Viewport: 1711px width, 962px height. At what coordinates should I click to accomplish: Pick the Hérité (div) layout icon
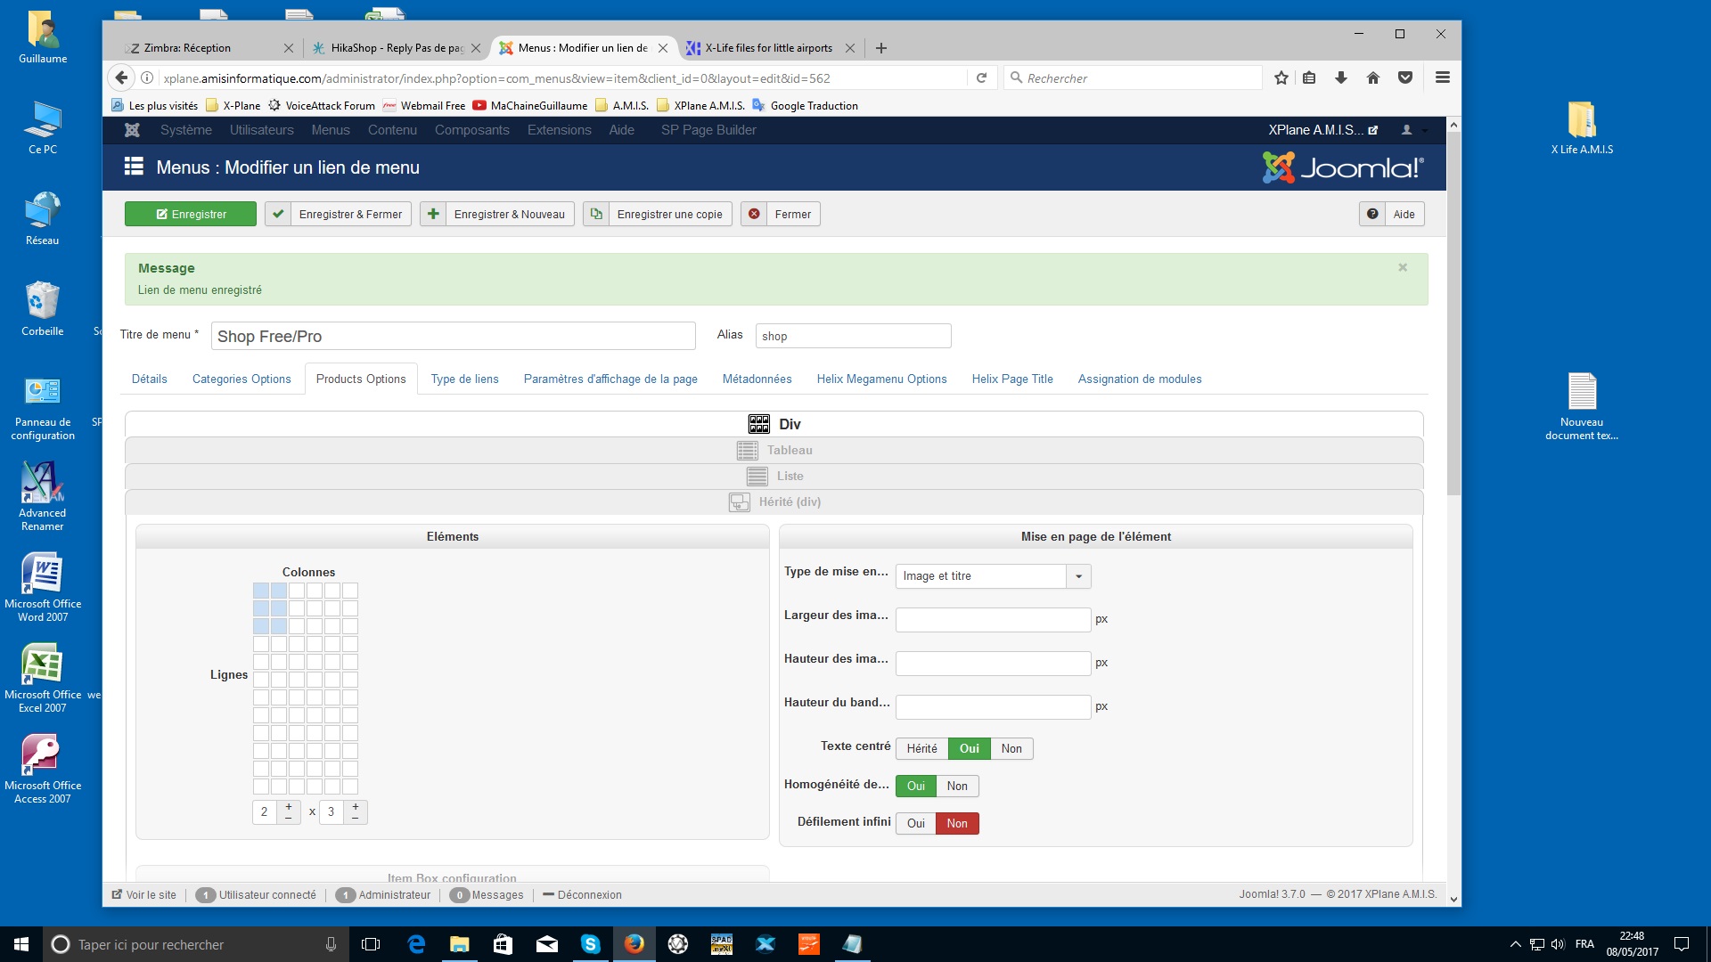739,502
